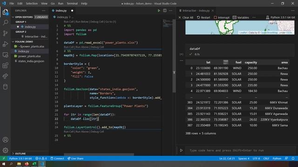Click Run Cell above the first cell

(68, 22)
